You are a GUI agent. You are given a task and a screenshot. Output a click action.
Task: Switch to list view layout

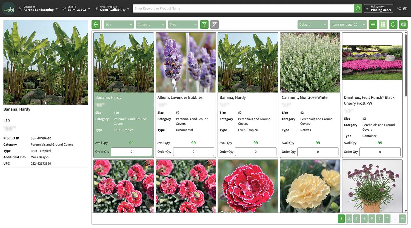pos(373,25)
